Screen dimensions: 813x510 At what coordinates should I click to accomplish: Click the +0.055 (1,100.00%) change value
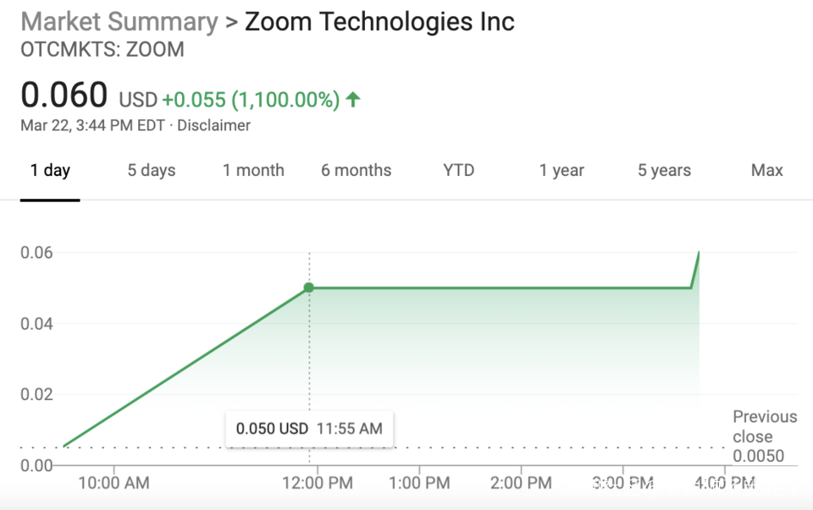pyautogui.click(x=251, y=100)
